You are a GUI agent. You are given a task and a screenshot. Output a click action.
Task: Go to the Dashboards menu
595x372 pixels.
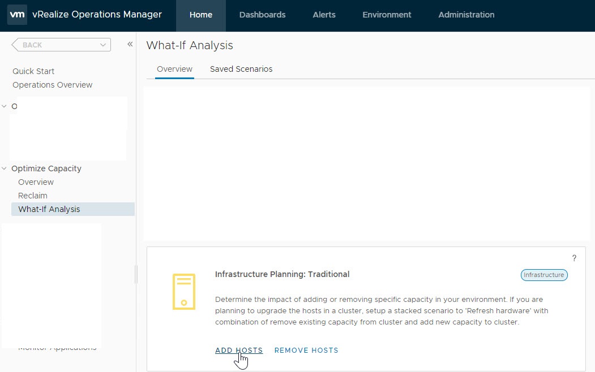pyautogui.click(x=262, y=15)
